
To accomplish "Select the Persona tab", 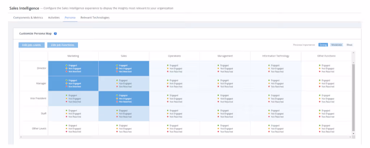I will tap(70, 18).
